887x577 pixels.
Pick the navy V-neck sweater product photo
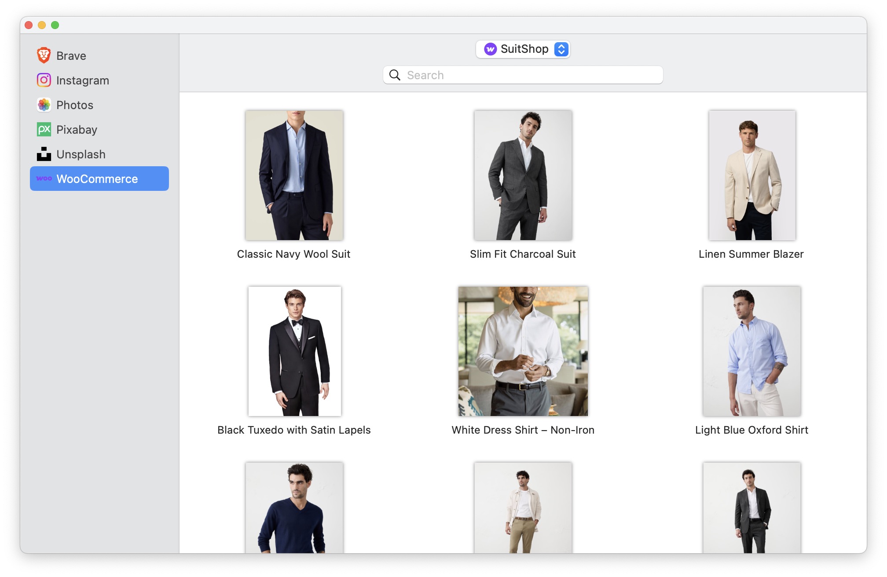click(294, 508)
